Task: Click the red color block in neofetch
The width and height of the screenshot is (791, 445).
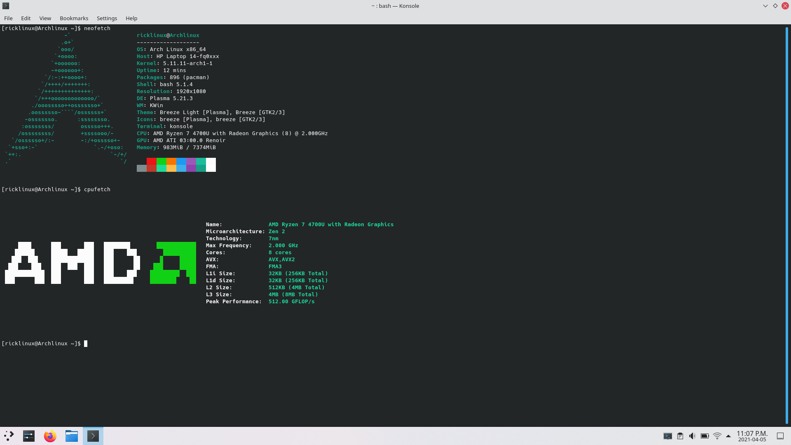Action: pos(152,162)
